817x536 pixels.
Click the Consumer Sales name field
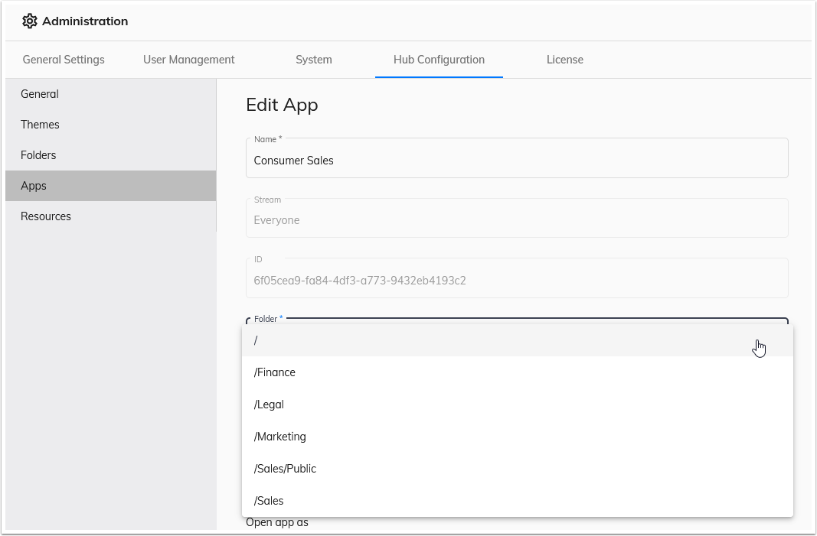pos(517,160)
